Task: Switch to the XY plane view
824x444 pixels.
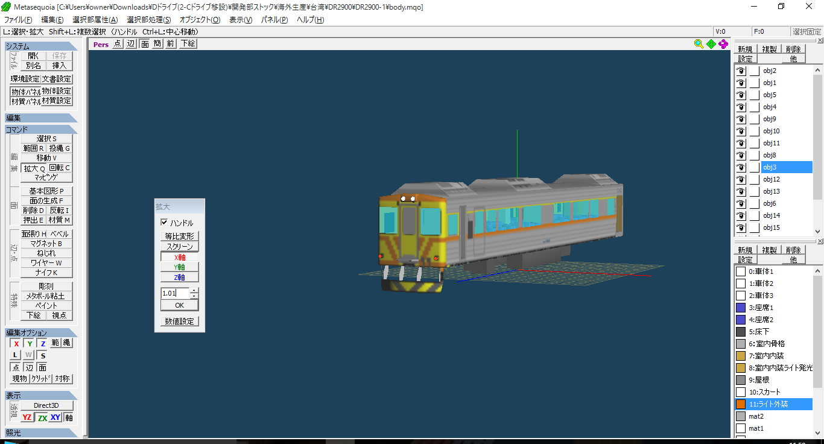Action: (55, 417)
